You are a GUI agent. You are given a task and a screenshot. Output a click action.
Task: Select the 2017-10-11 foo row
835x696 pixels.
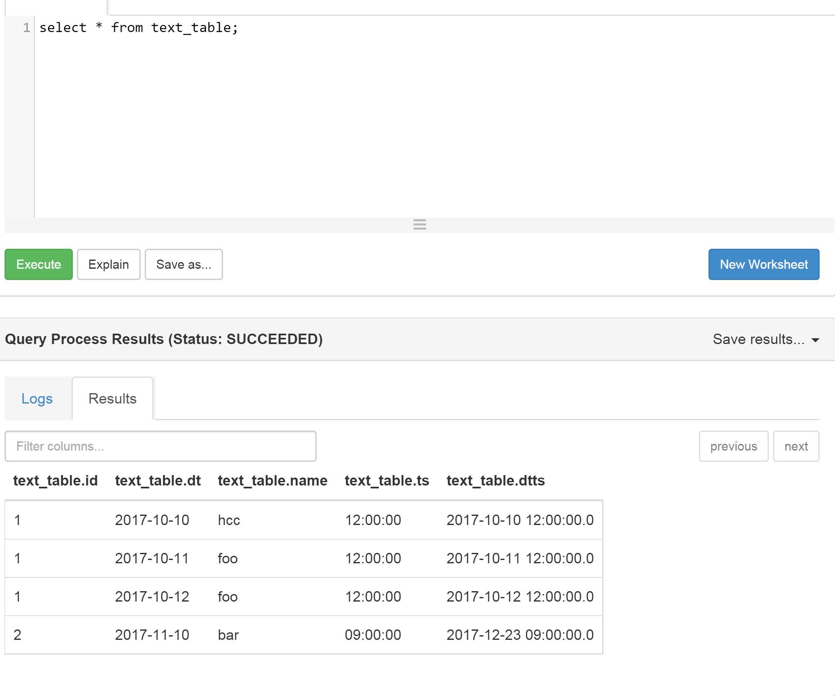tap(303, 558)
